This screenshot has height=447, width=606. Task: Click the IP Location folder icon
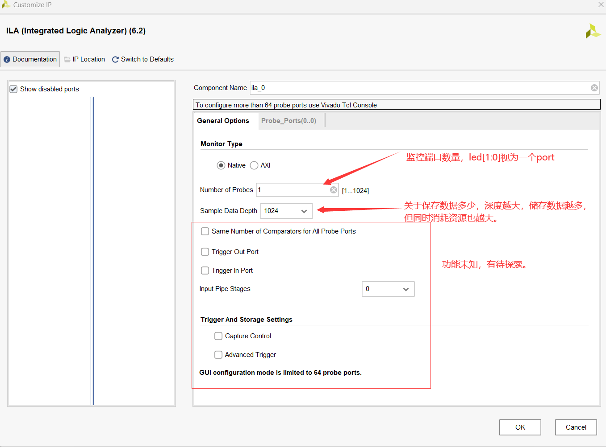coord(67,60)
